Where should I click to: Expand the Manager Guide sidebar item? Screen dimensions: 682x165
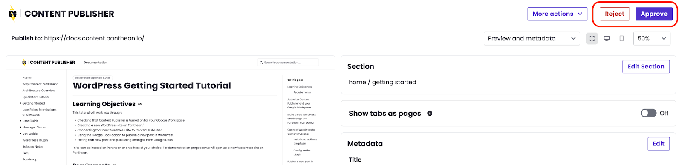click(20, 127)
